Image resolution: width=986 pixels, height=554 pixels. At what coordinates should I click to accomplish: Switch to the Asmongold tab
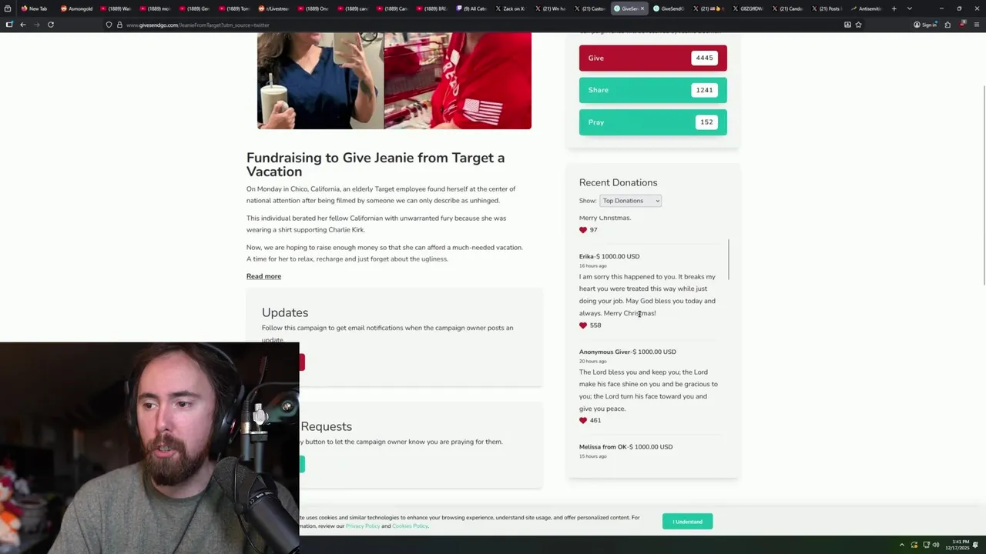point(77,8)
